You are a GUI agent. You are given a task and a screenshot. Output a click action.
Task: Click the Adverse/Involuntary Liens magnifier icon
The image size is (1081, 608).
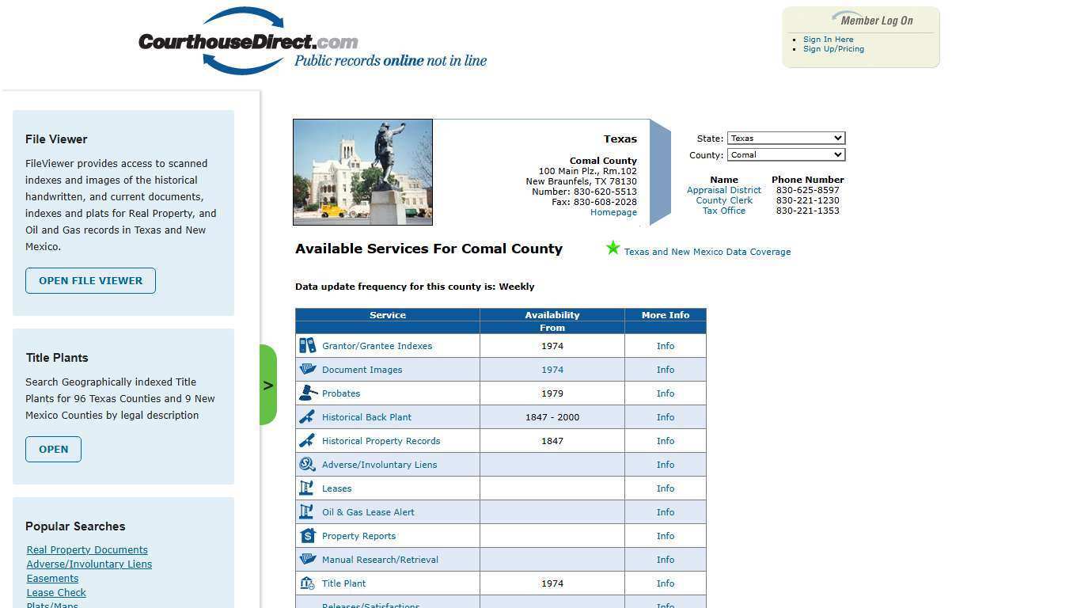308,464
